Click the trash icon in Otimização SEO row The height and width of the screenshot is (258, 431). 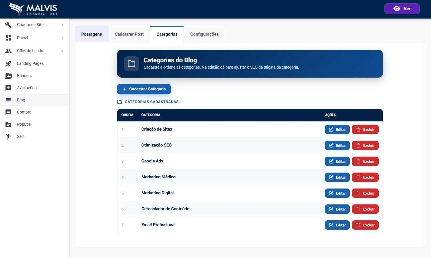358,145
